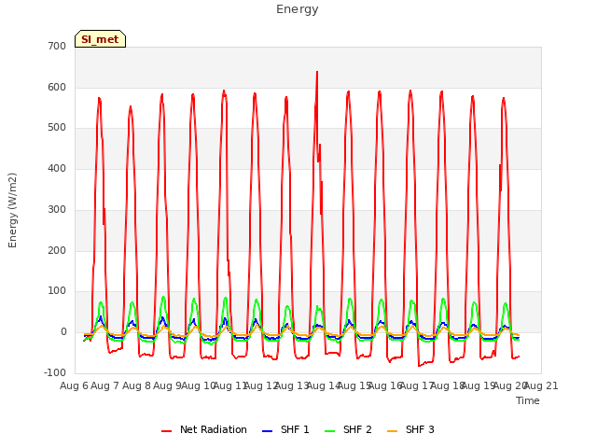Viewport: 597px width, 448px height.
Task: Click the Aug 10 x-axis tick label
Action: [199, 385]
